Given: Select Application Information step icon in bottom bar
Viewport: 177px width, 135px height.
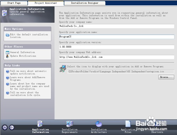Looking at the screenshot, I should click(40, 124).
